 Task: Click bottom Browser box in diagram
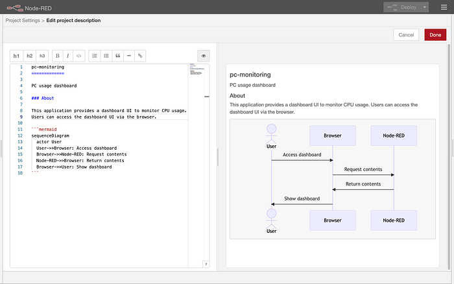pos(332,220)
